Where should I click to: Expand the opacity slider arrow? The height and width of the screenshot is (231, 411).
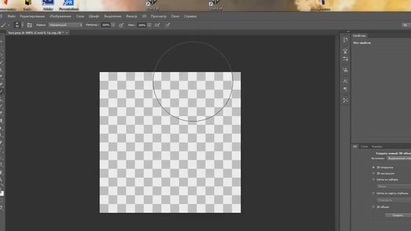tap(113, 25)
